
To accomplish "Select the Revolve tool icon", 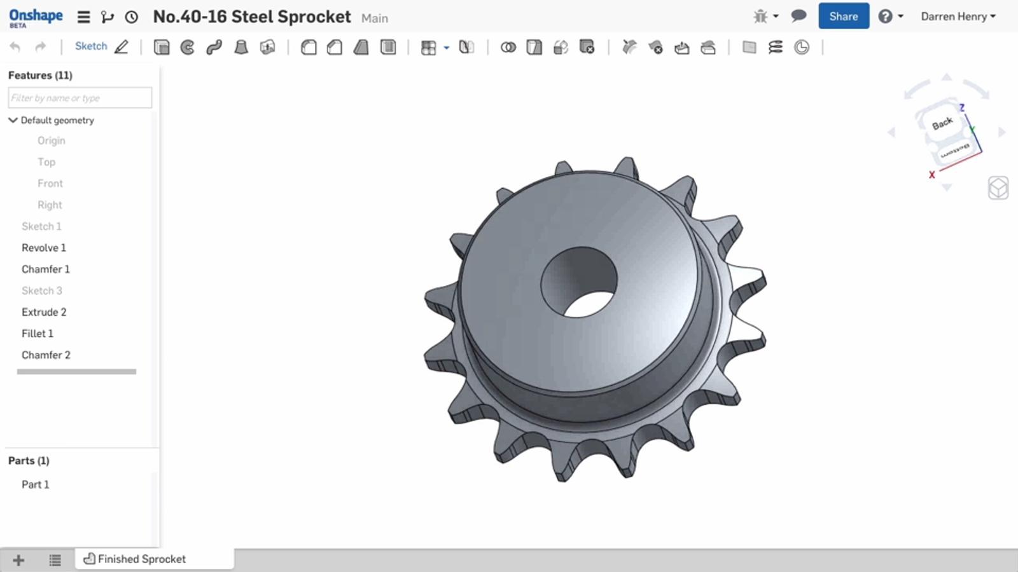I will pyautogui.click(x=188, y=47).
